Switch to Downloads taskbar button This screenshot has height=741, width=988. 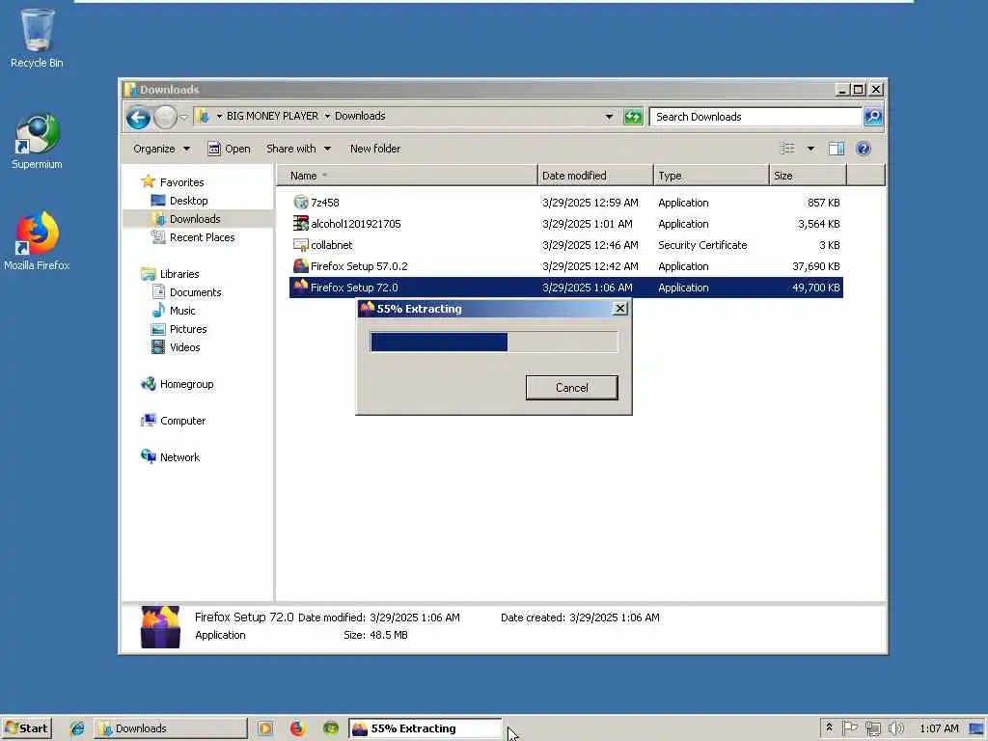(x=171, y=728)
